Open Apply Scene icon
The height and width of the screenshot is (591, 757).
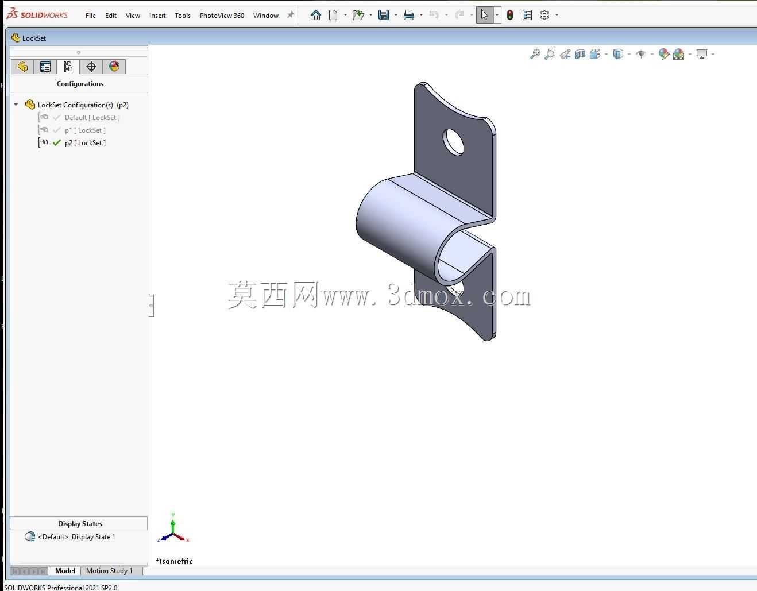(x=679, y=54)
